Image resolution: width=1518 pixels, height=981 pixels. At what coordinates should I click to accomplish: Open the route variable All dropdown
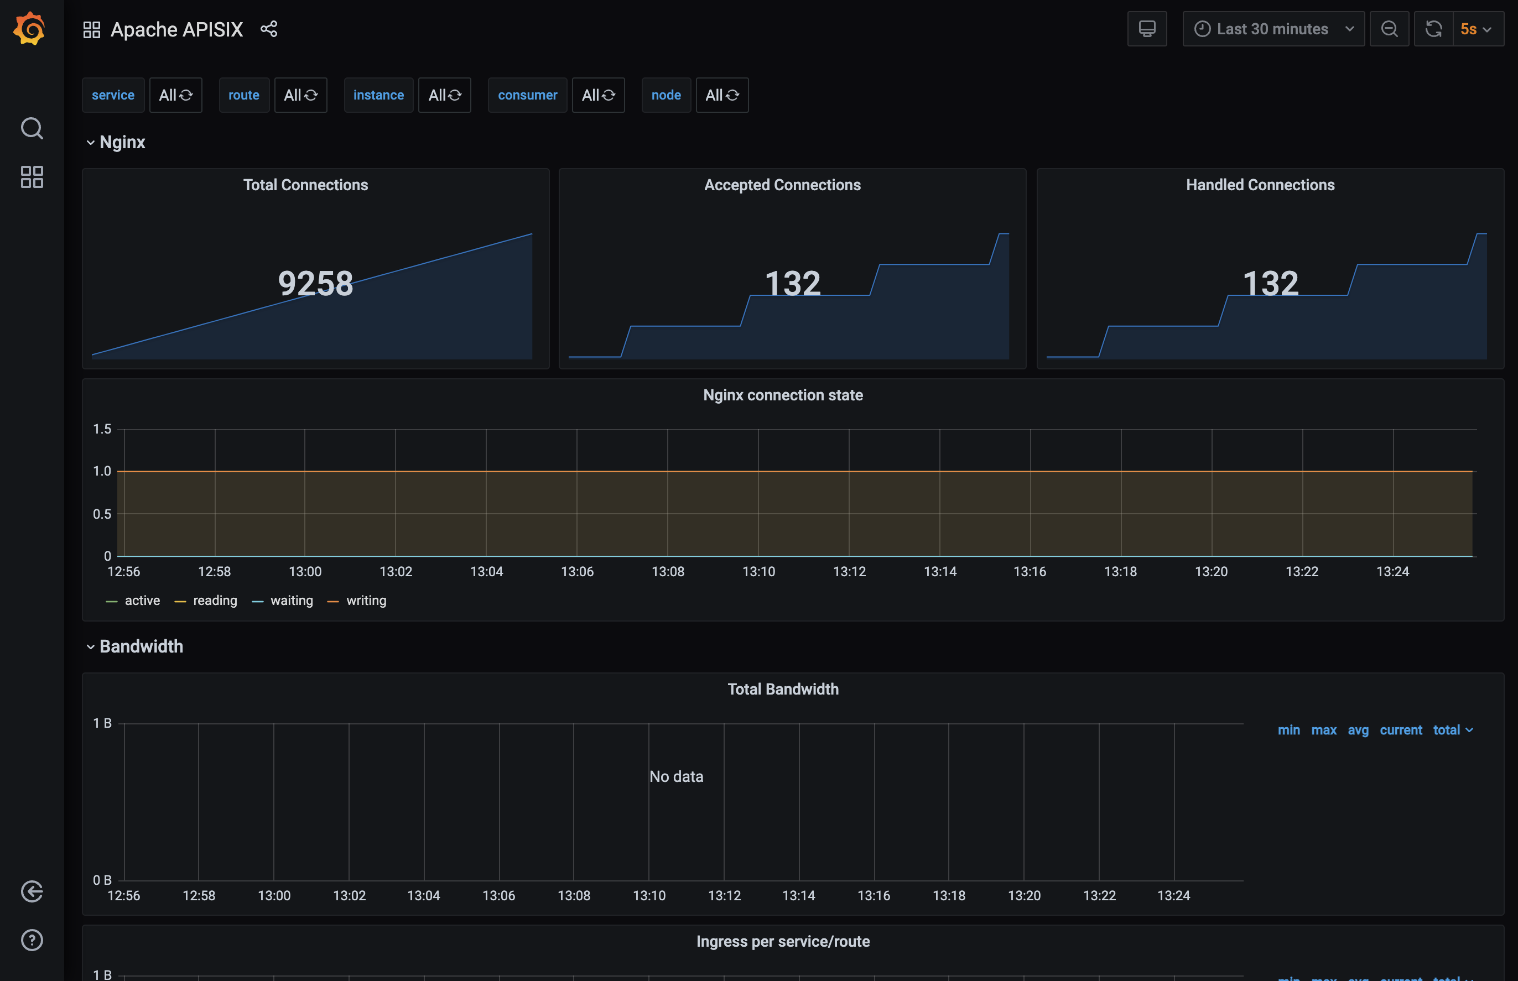(x=300, y=95)
